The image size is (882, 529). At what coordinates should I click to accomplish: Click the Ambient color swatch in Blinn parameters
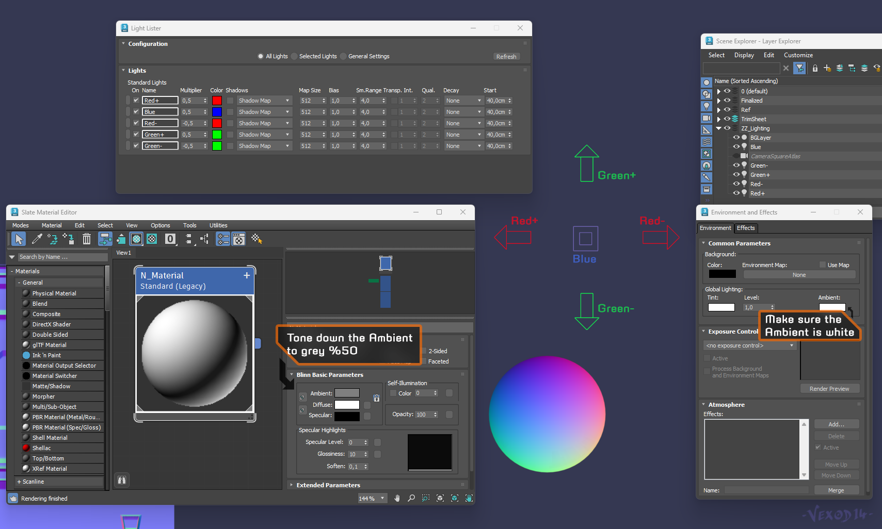(347, 393)
